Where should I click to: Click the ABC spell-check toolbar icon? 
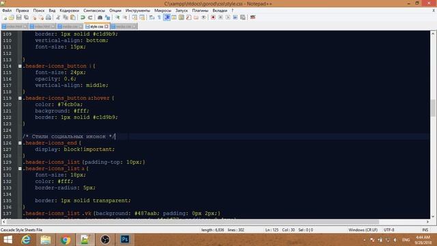253,17
